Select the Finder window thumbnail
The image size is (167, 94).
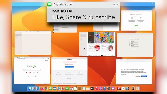pyautogui.click(x=33, y=43)
